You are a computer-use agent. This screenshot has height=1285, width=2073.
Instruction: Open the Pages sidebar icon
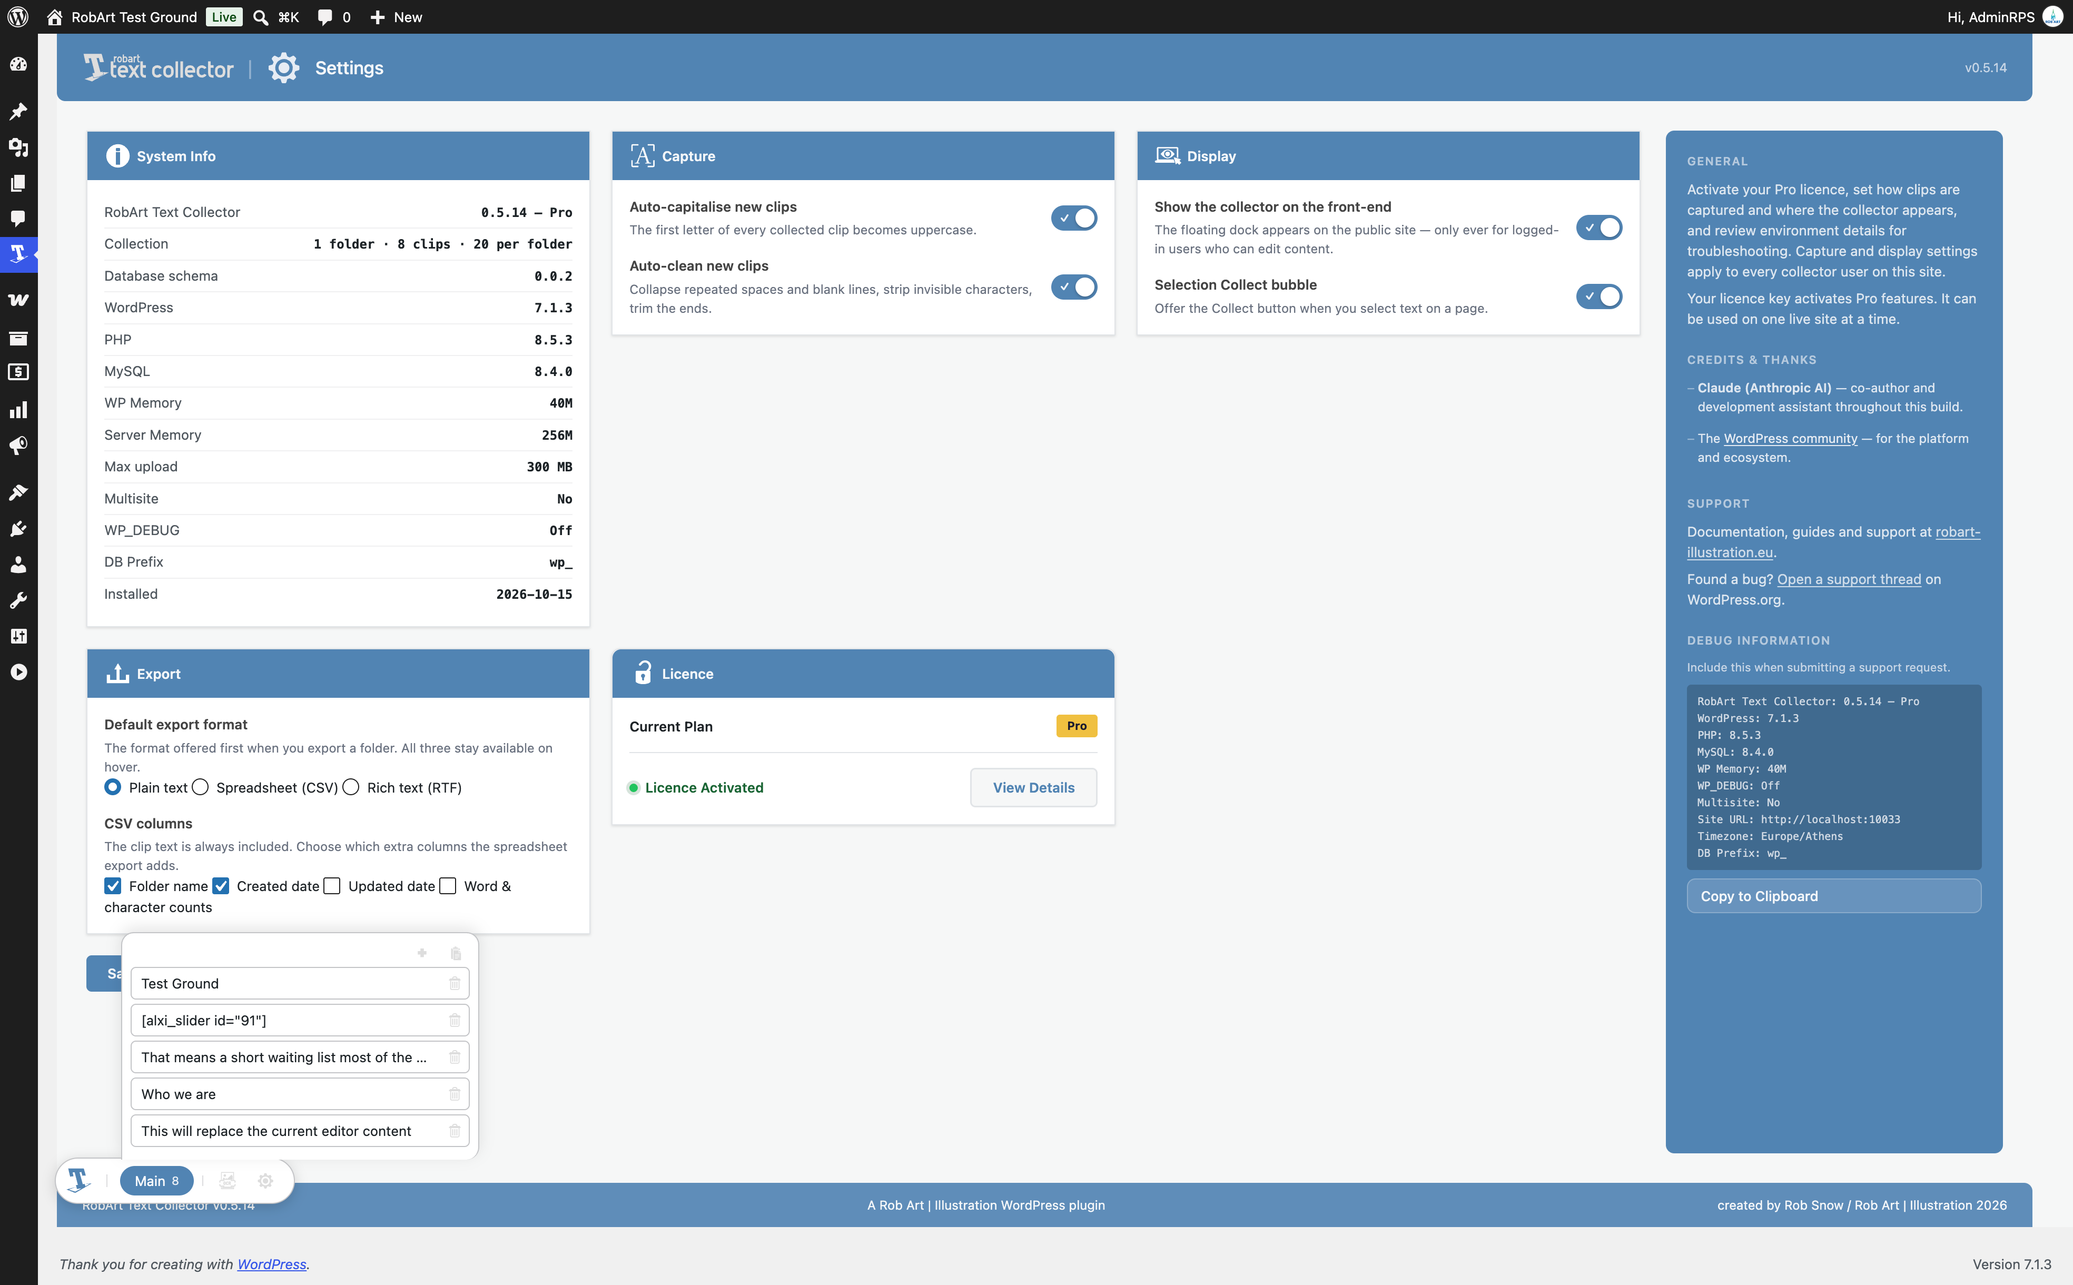point(18,183)
